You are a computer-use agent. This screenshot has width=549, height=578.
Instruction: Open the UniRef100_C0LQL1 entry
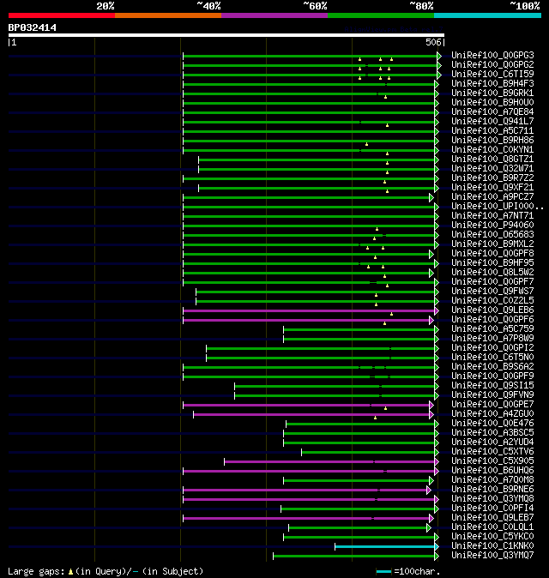tap(492, 527)
